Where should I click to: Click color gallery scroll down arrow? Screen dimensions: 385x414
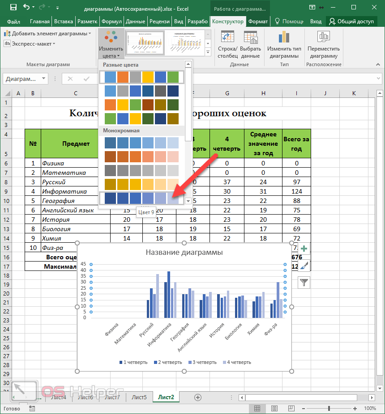click(188, 201)
